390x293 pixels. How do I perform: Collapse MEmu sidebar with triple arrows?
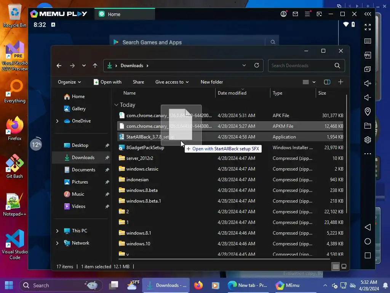click(x=368, y=14)
